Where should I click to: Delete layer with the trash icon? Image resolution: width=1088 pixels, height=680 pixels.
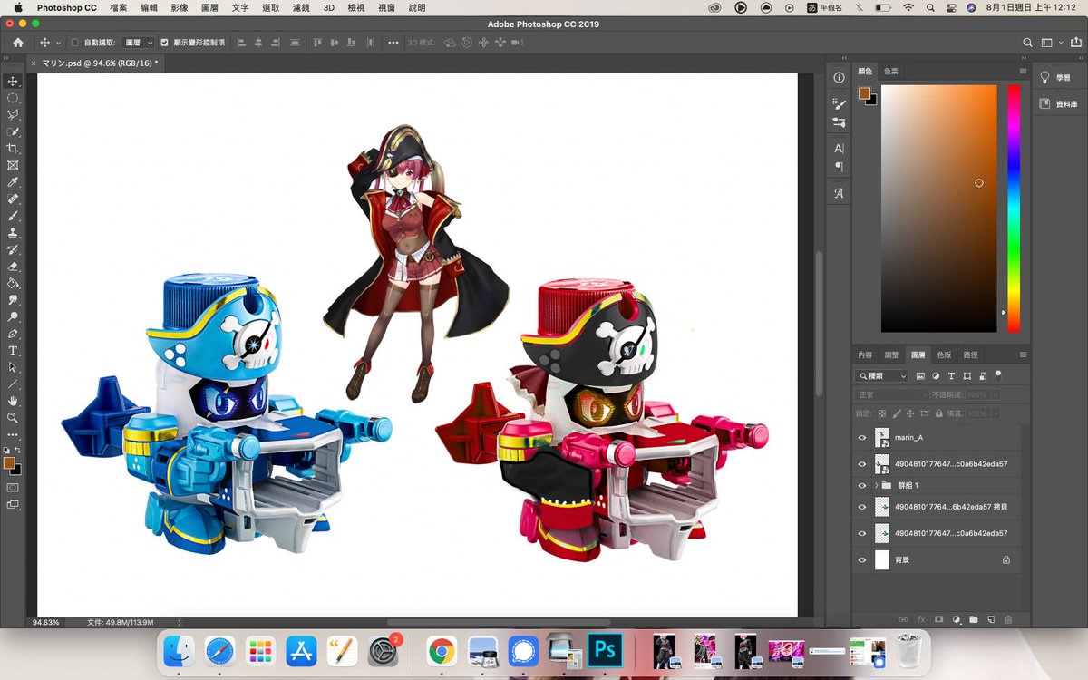(x=1007, y=619)
